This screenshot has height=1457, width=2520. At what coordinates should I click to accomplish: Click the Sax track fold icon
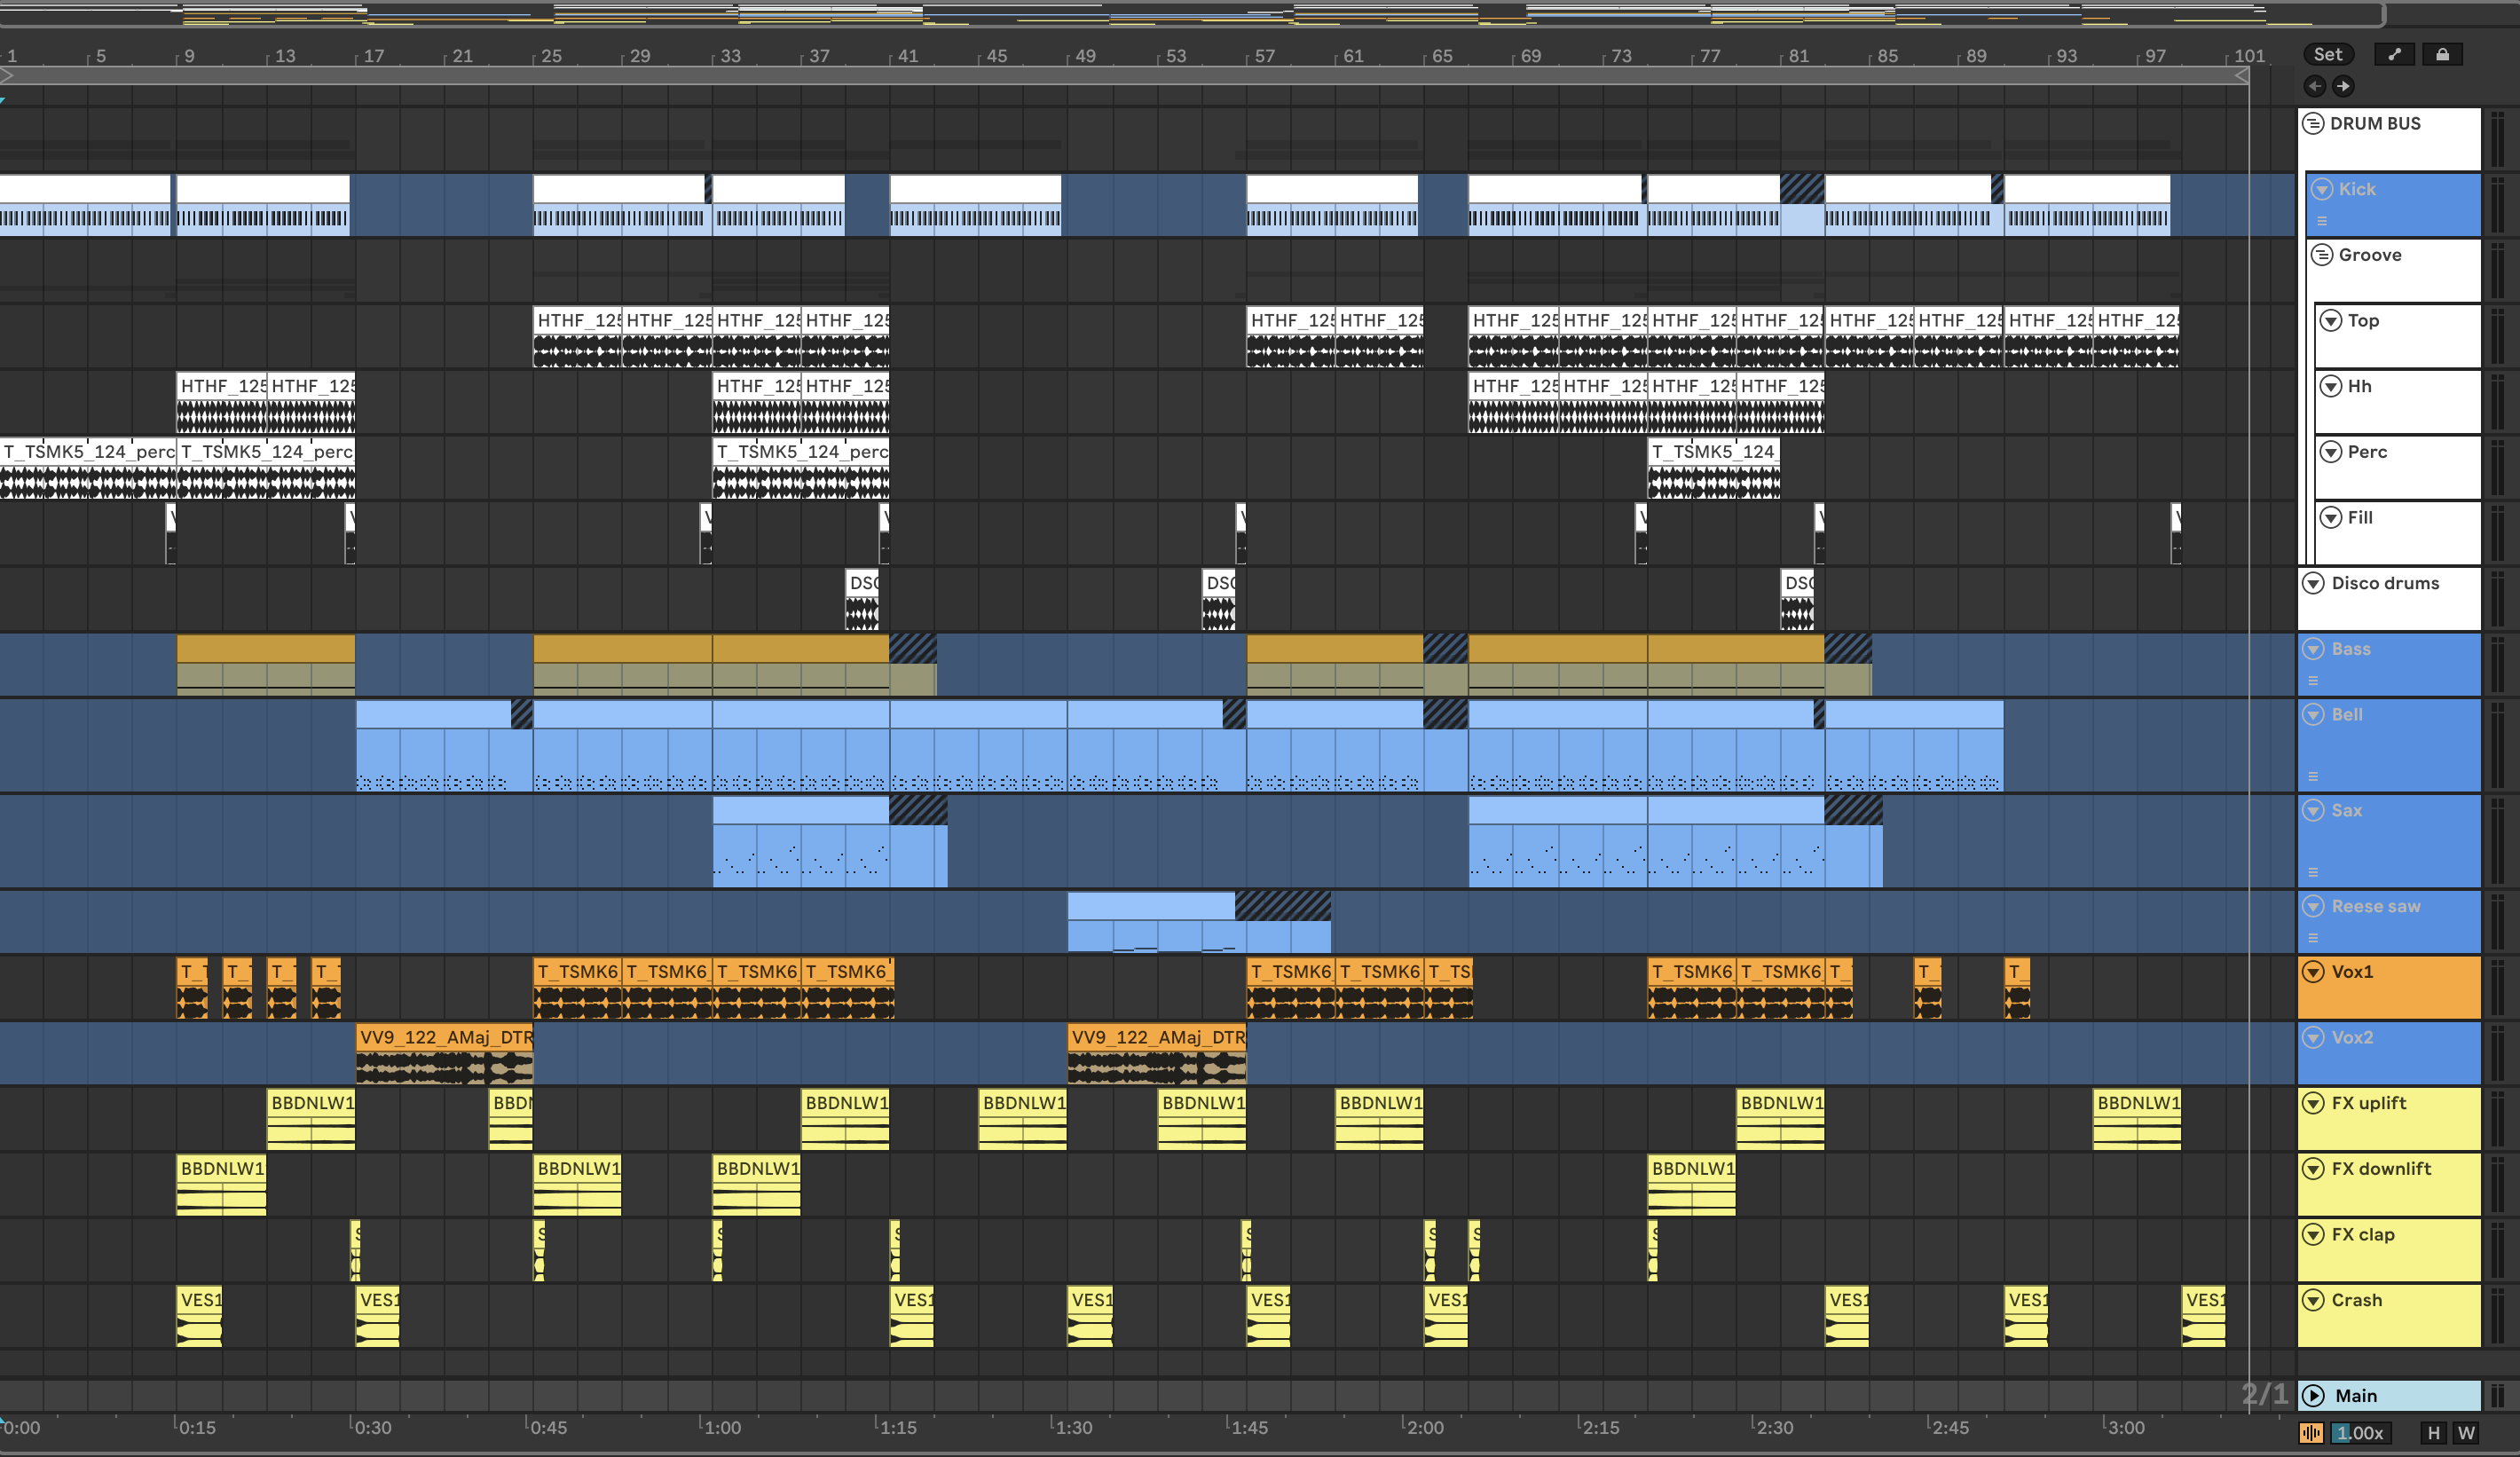pyautogui.click(x=2313, y=810)
